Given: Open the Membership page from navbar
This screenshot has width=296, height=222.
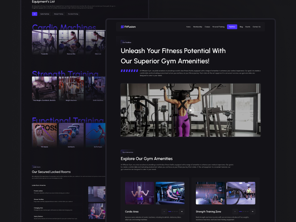Looking at the screenshot, I should 197,27.
